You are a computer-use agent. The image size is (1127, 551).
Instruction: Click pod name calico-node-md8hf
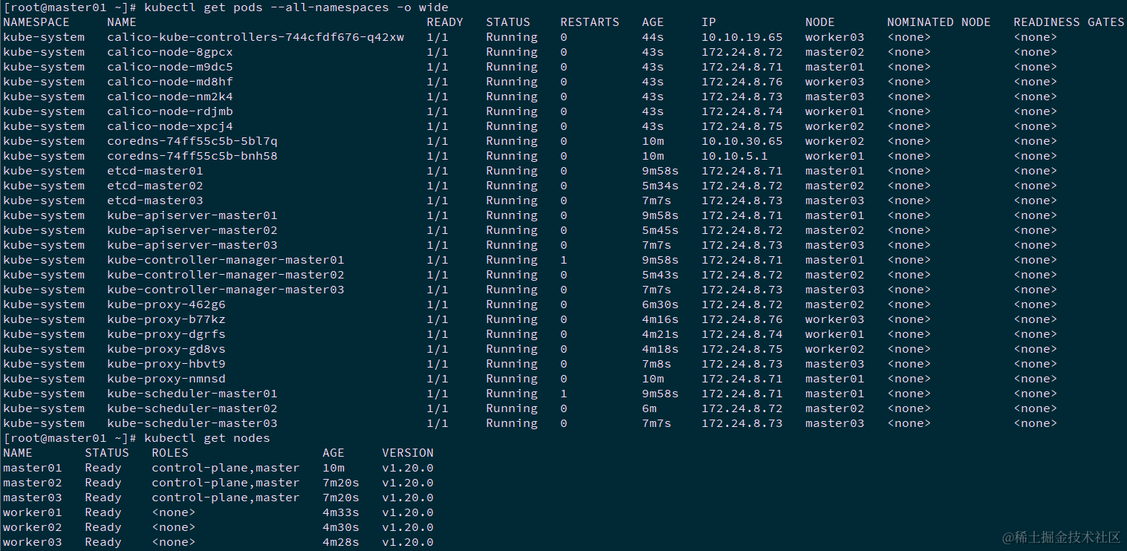coord(170,82)
